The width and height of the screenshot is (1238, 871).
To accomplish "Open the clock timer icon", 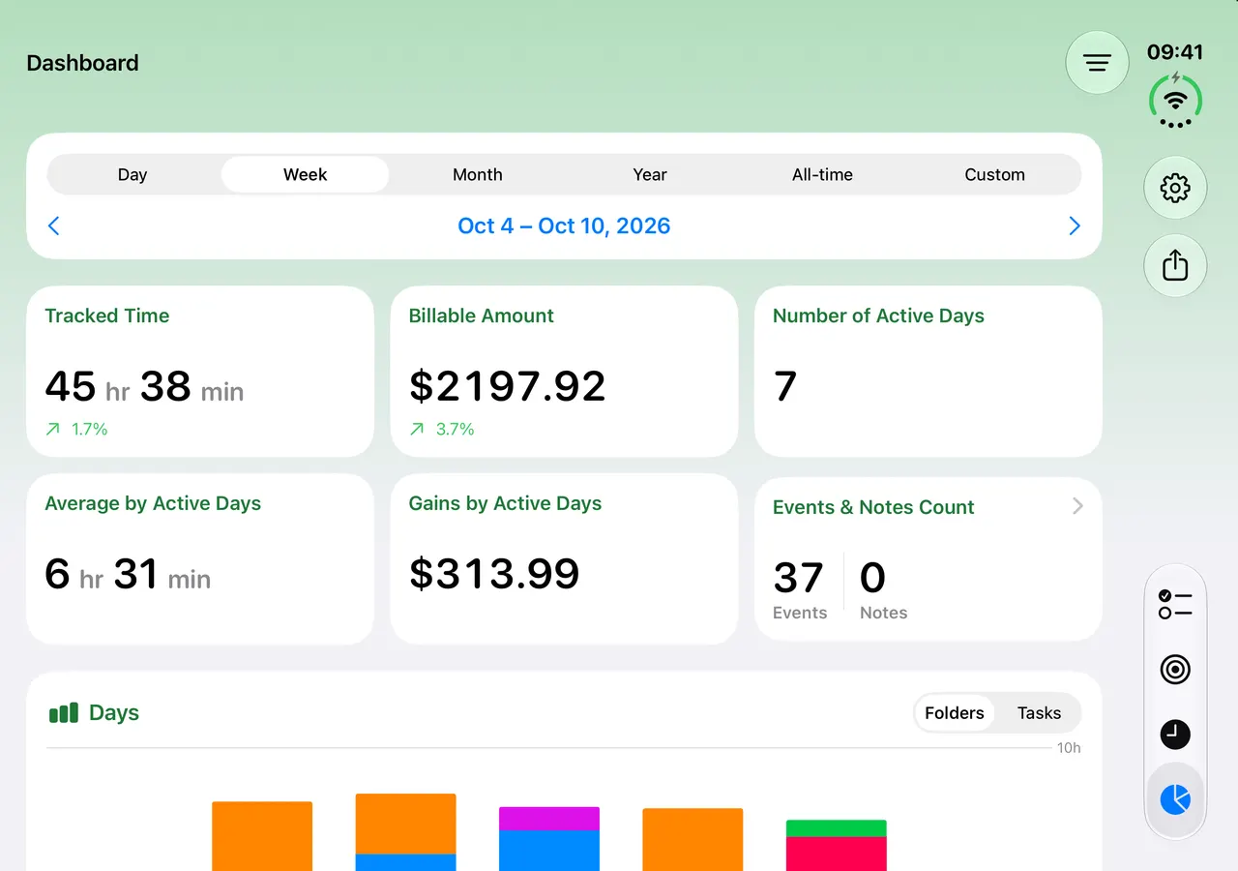I will 1175,735.
